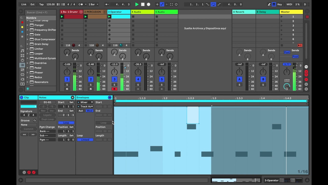The image size is (328, 185).
Task: Select the Audio Effects category icon in the browser
Action: pyautogui.click(x=23, y=65)
